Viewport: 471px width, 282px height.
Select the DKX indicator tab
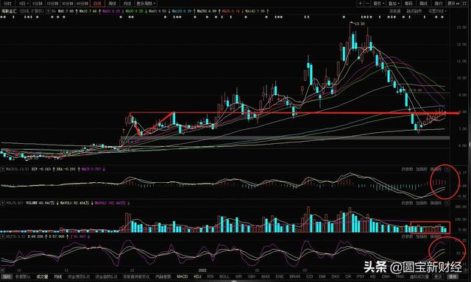click(336, 277)
